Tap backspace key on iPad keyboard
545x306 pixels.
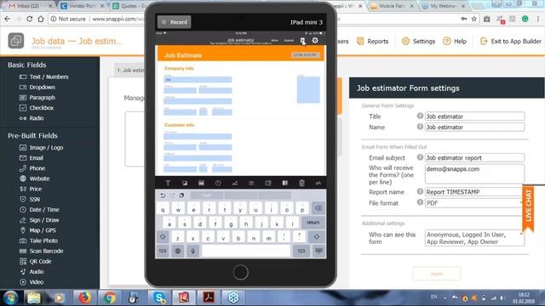tap(318, 208)
